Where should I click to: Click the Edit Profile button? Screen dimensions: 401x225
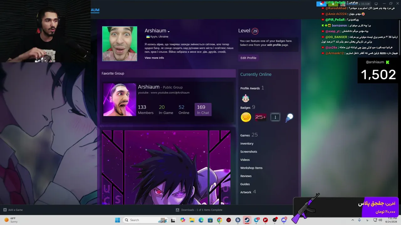248,58
